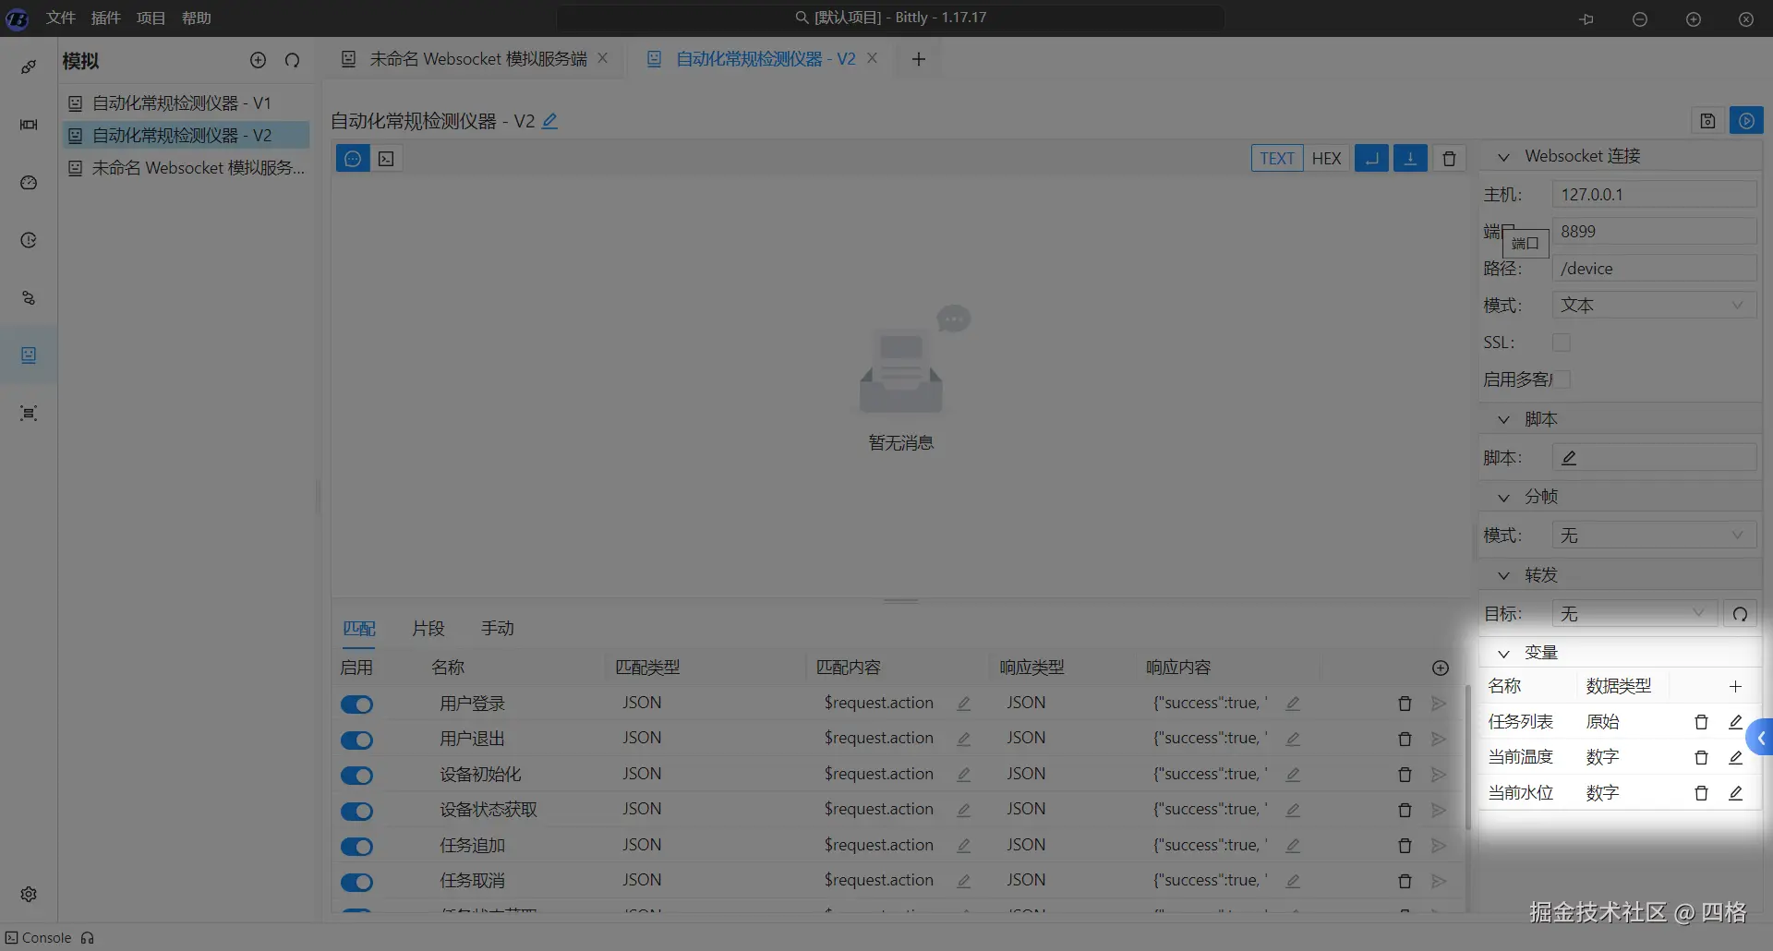The image size is (1773, 951).
Task: Click the title bar search box
Action: tap(890, 18)
